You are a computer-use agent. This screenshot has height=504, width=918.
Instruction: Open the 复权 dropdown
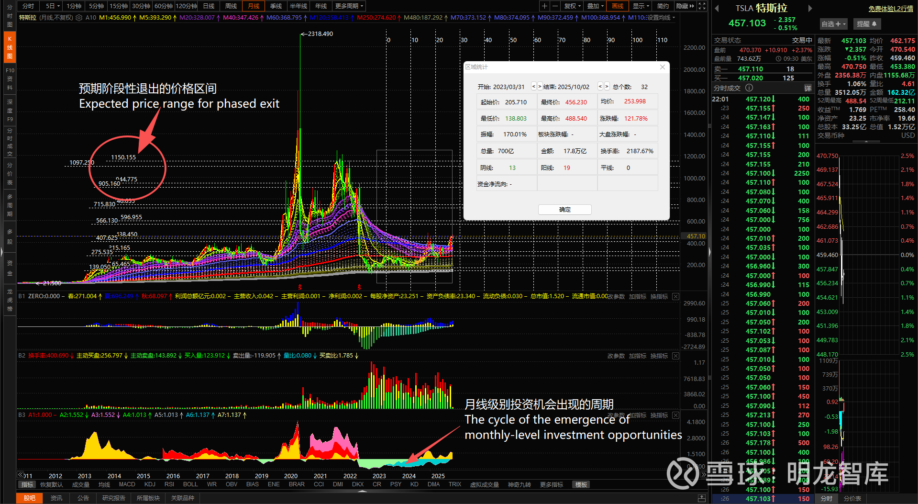click(x=572, y=6)
